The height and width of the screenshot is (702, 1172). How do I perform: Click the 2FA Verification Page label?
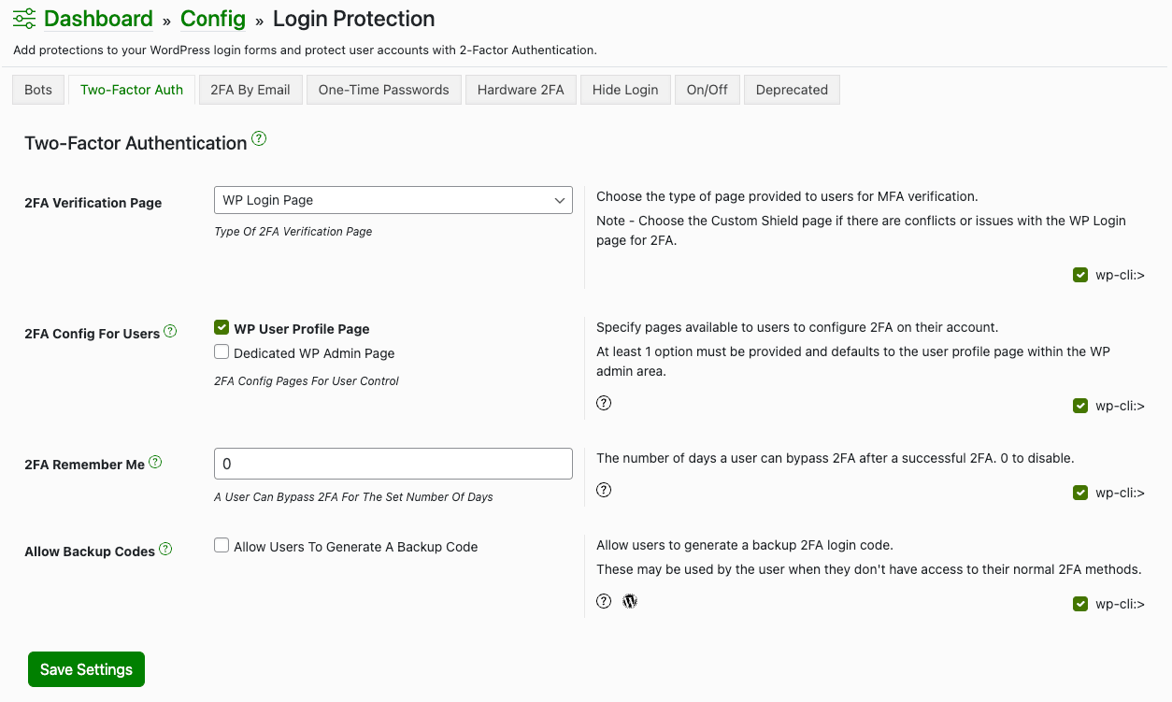tap(93, 203)
